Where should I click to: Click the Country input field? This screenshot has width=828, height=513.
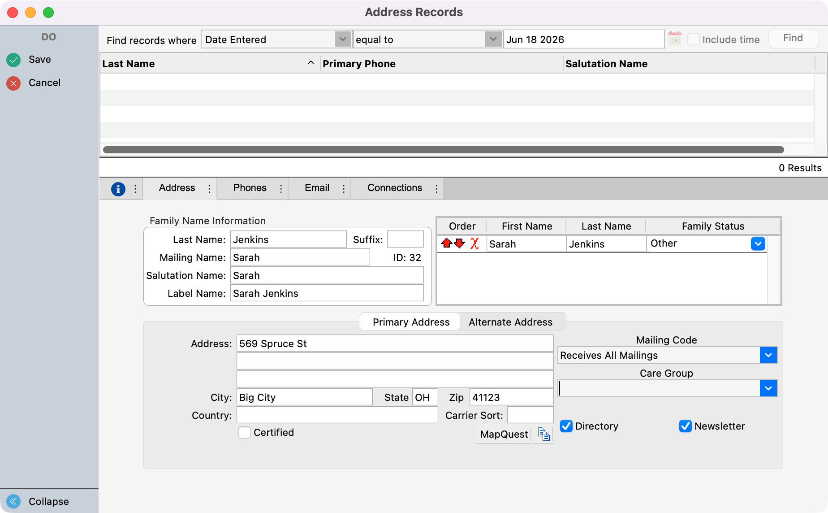337,415
